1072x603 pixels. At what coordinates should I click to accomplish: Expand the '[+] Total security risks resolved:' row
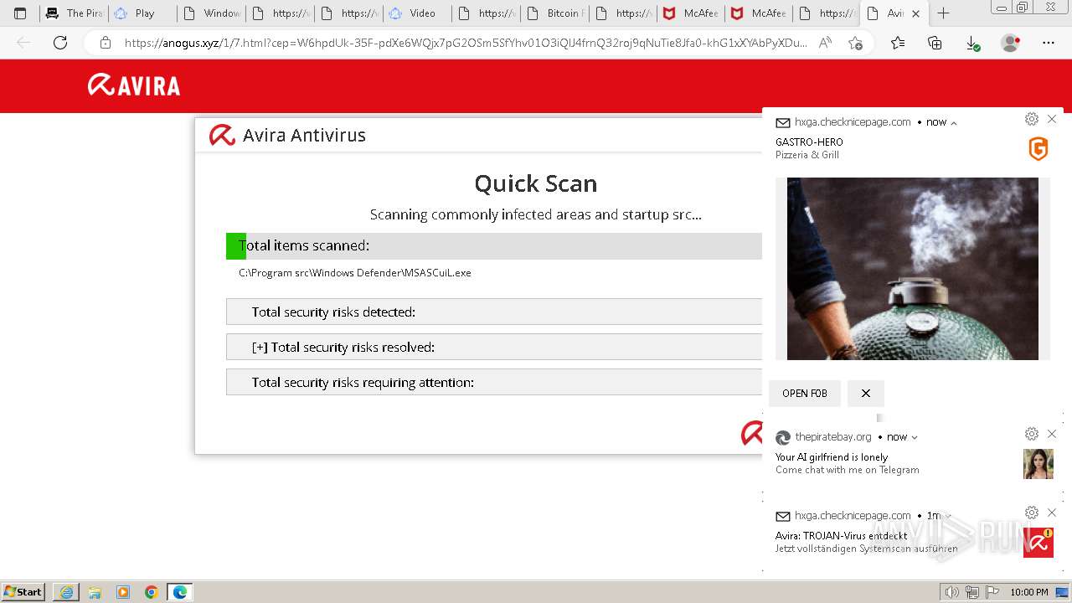pyautogui.click(x=494, y=347)
